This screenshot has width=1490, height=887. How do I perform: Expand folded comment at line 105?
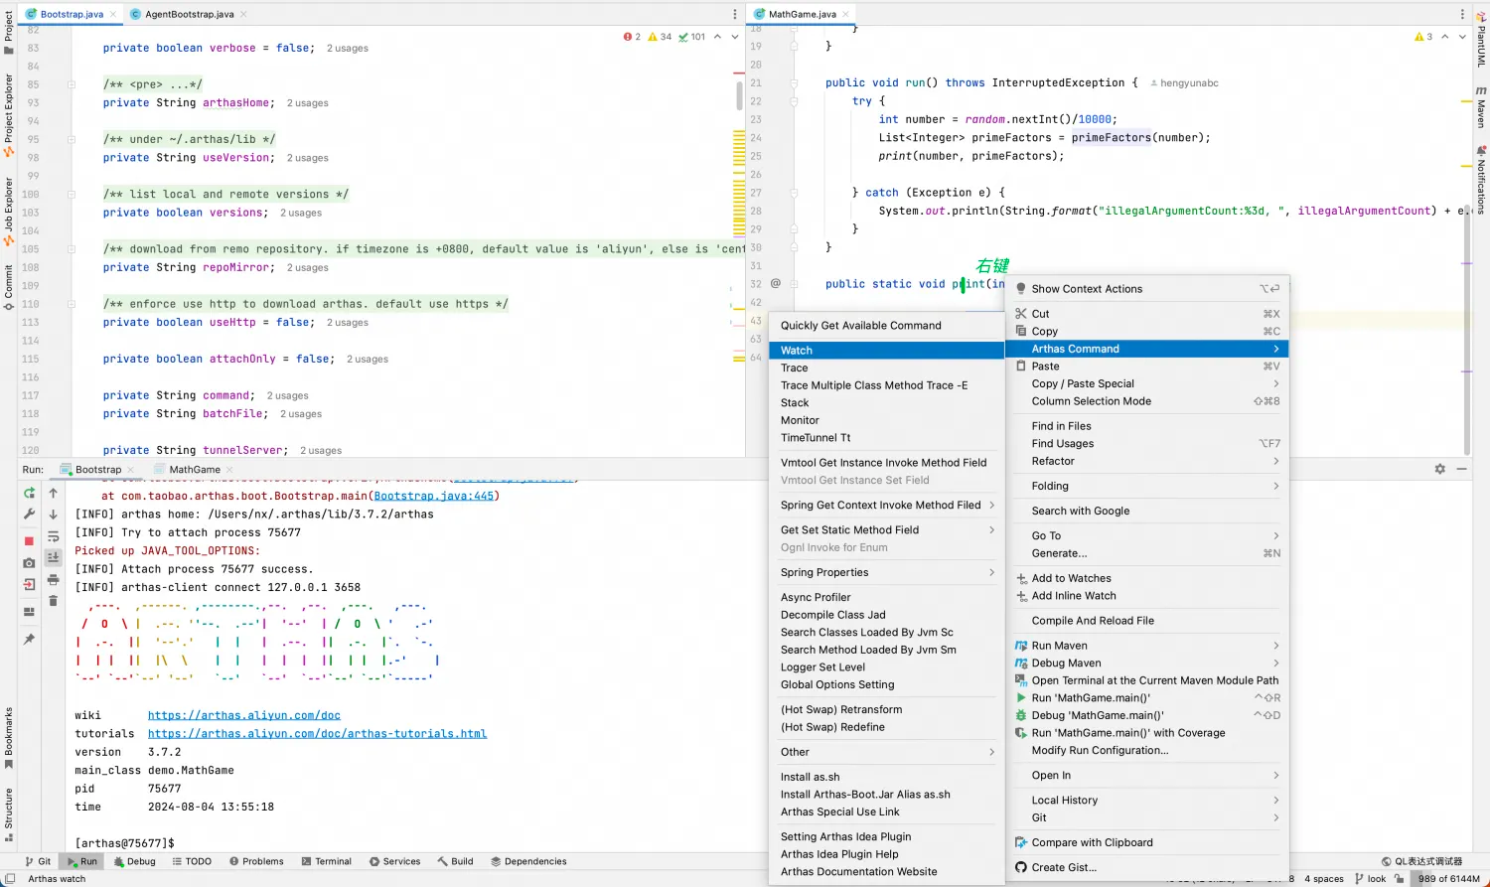[72, 249]
